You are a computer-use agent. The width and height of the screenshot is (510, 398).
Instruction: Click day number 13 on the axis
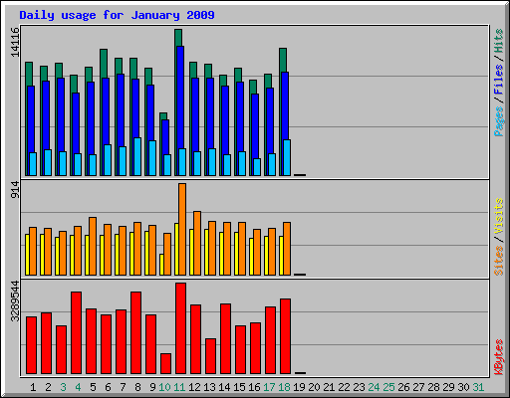(x=209, y=387)
